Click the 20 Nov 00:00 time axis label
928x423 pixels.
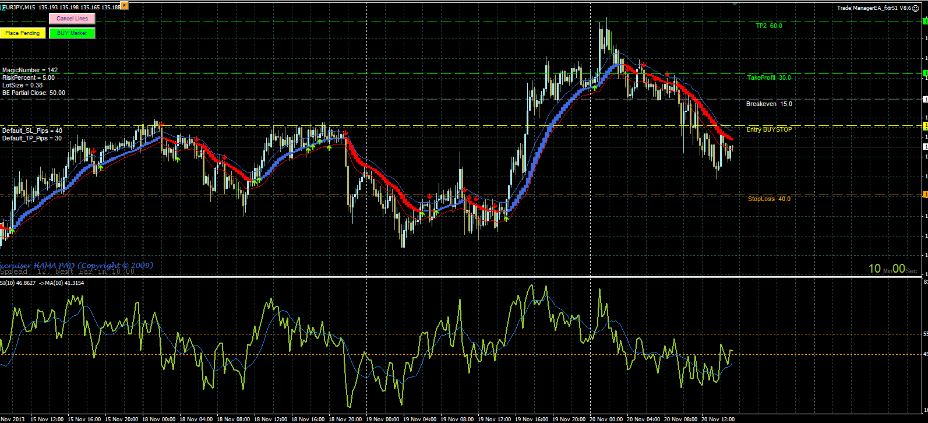point(606,419)
